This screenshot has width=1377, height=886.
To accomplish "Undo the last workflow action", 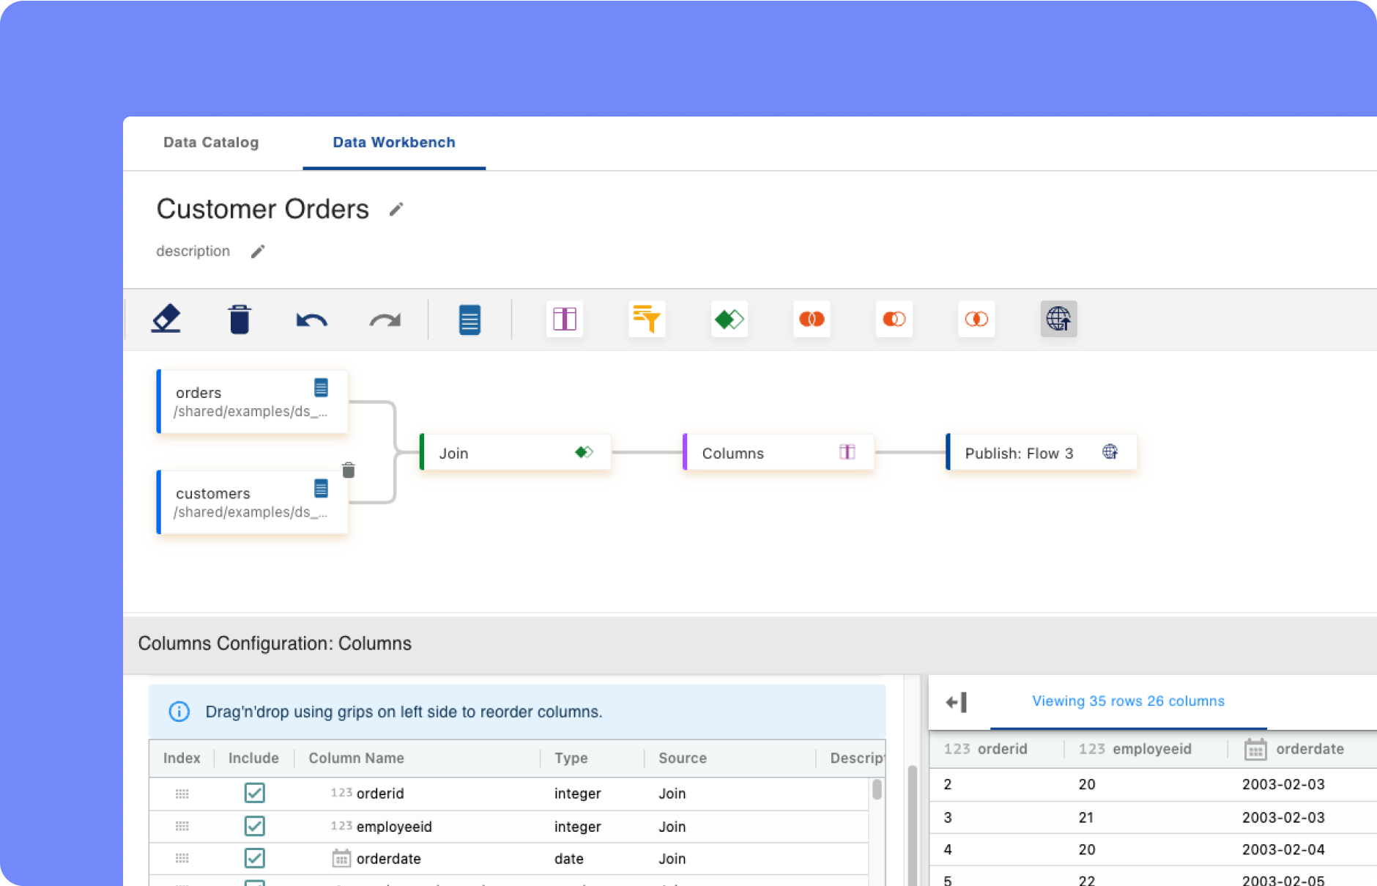I will click(311, 320).
